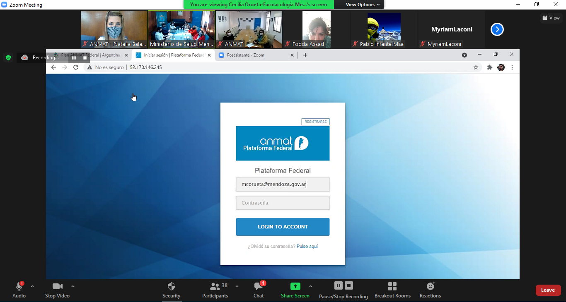Open the Chat panel
Viewport: 566px width, 302px height.
click(x=259, y=290)
